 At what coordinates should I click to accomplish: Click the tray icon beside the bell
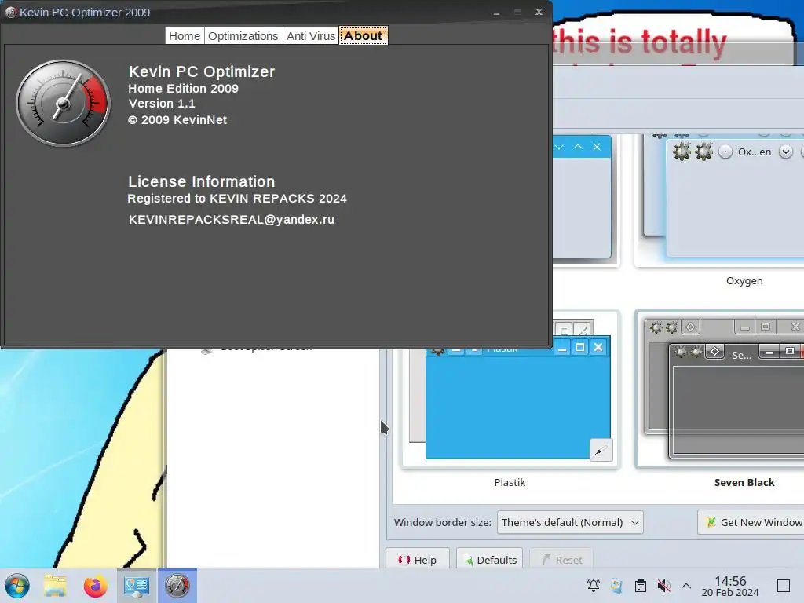pos(617,586)
